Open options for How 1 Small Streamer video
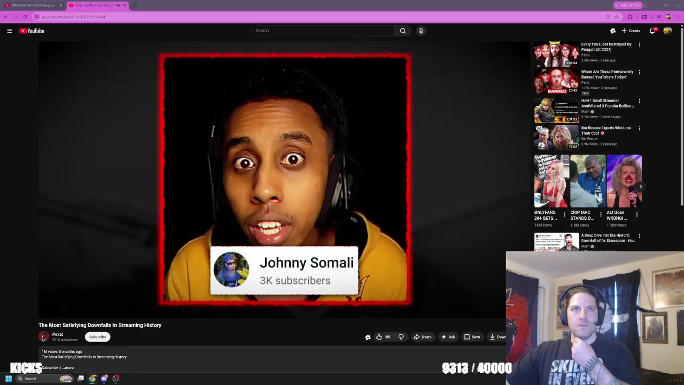 [640, 101]
